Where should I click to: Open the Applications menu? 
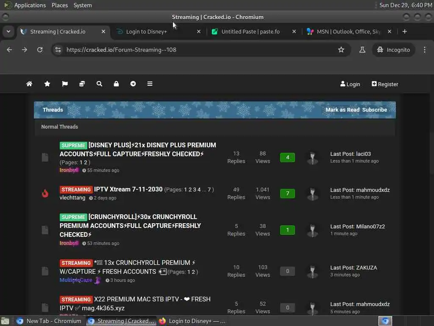click(30, 5)
